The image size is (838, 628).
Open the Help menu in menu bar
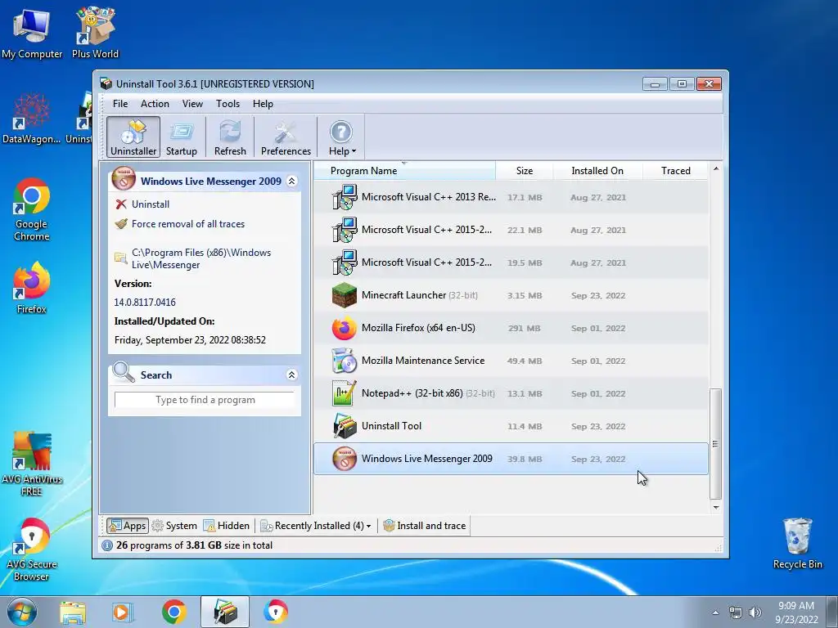click(x=263, y=104)
